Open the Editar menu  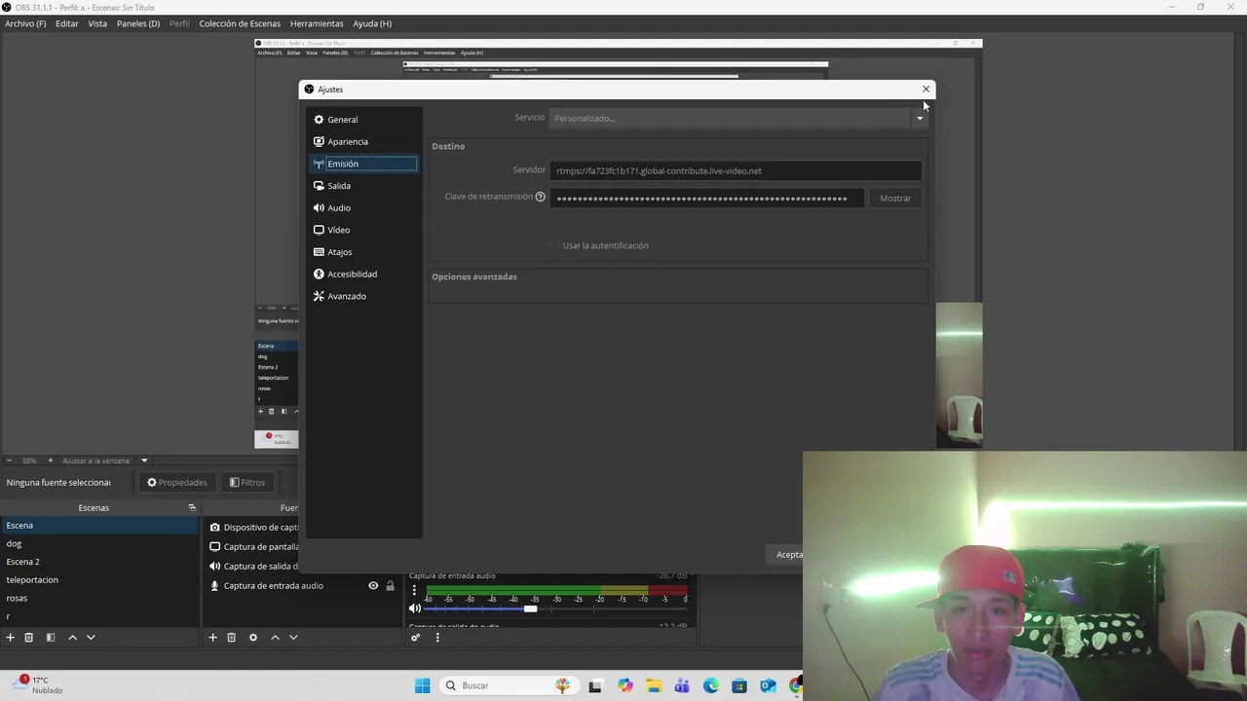coord(67,23)
